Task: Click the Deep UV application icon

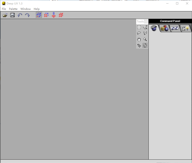Action: coord(4,4)
